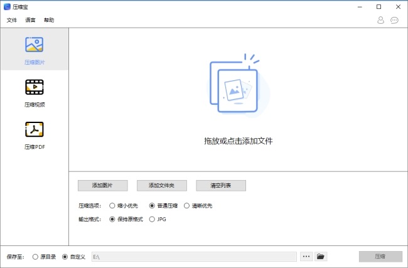Switch to the 压缩PDF tool
Viewport: 408px width, 268px height.
click(x=34, y=129)
